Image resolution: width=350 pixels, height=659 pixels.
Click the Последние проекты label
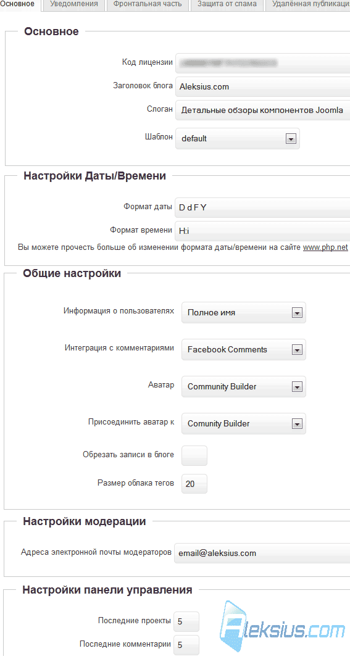[x=135, y=620]
